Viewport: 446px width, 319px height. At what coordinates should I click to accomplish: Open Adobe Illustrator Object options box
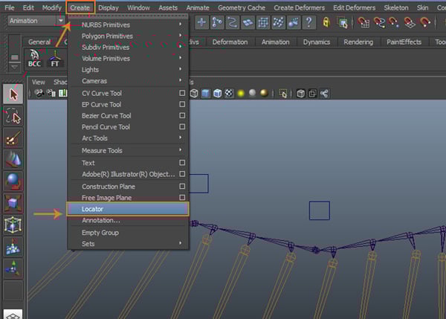(182, 173)
